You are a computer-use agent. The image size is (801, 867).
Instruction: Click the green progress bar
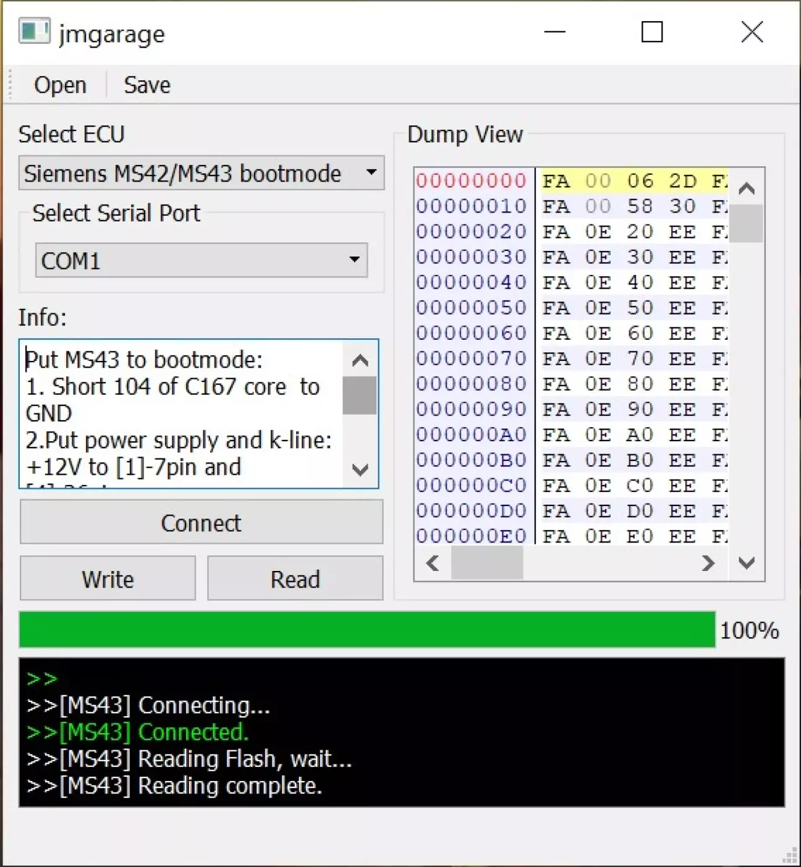click(x=367, y=630)
